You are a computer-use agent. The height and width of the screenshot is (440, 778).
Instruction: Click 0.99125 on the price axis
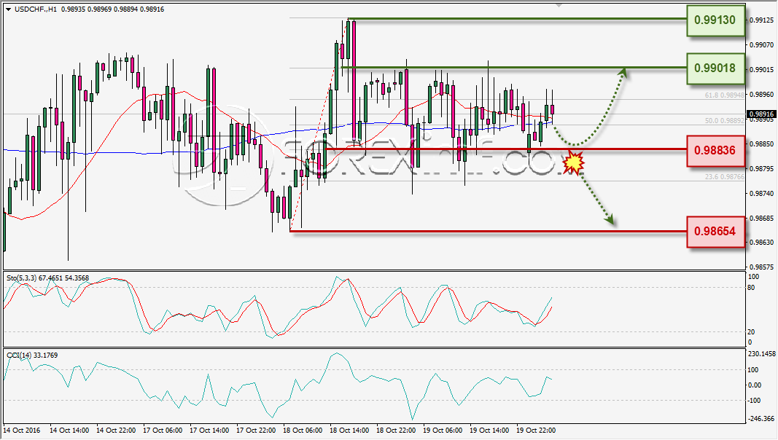tap(761, 20)
